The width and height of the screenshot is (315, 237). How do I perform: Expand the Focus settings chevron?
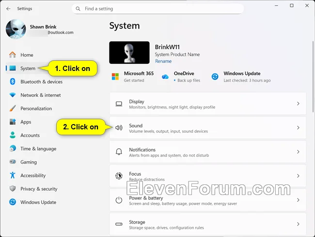point(298,176)
